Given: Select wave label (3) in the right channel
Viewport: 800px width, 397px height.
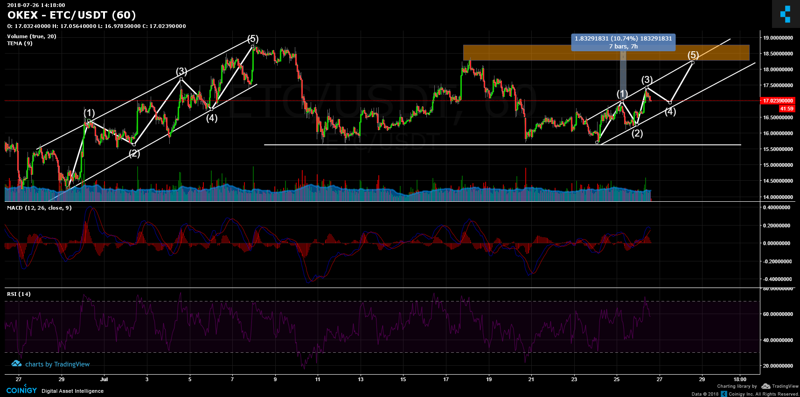Looking at the screenshot, I should (647, 80).
